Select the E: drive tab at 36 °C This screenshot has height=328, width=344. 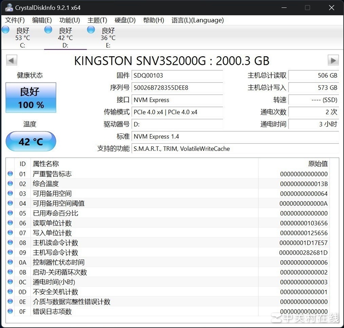coord(108,37)
